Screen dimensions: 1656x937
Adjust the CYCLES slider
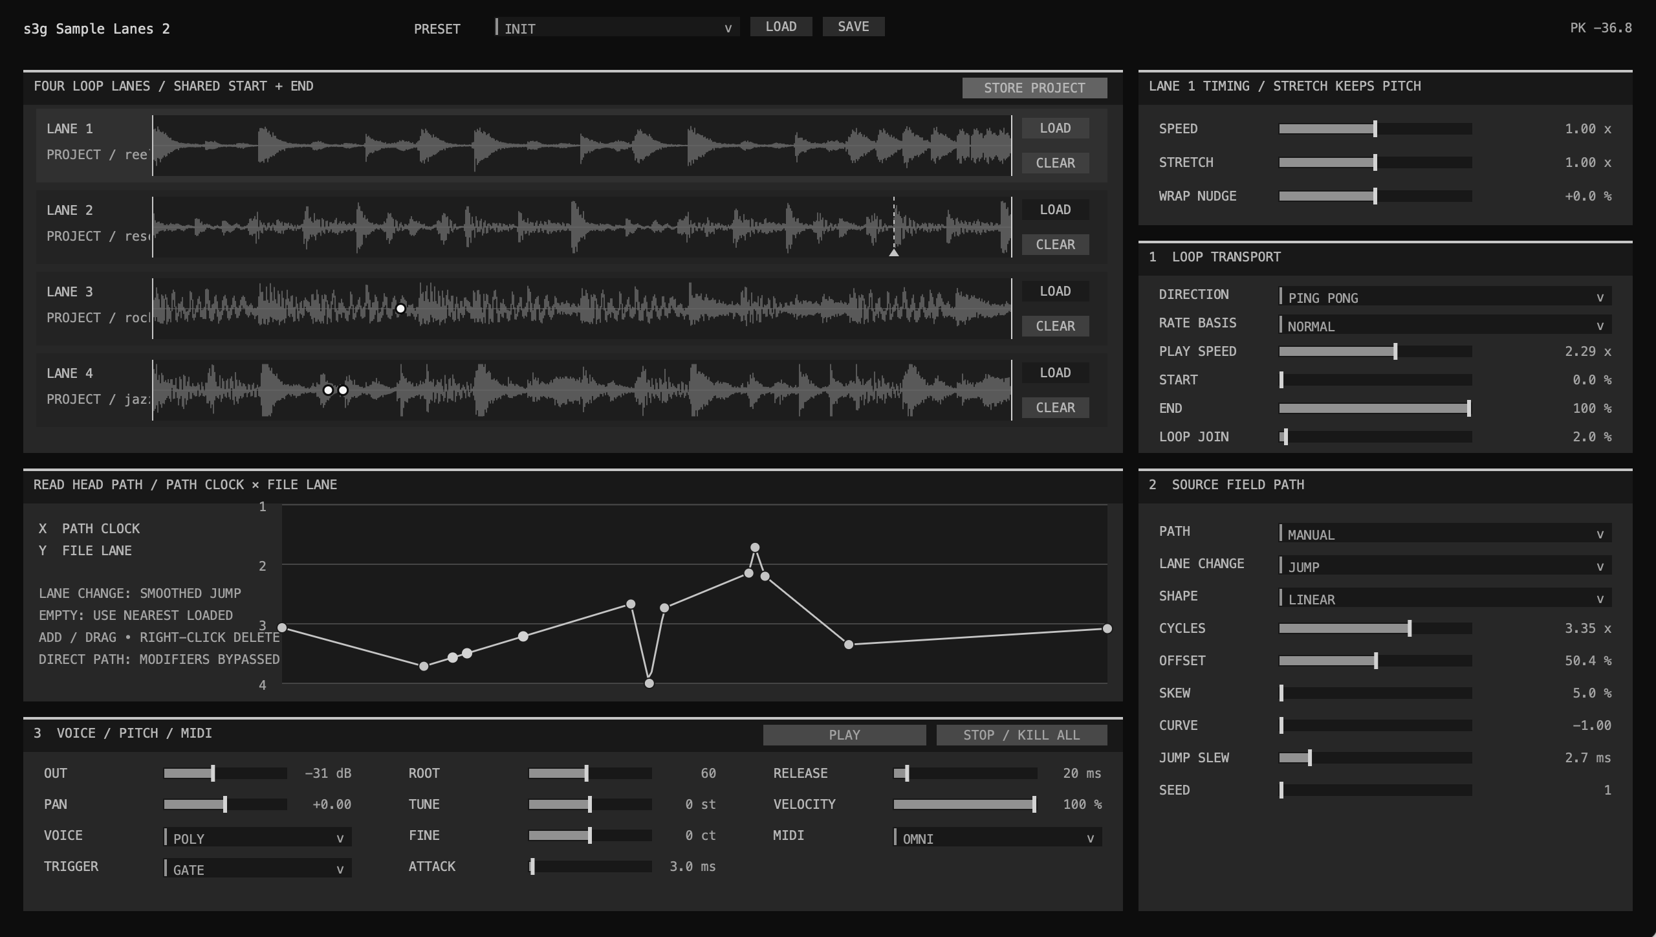(1376, 628)
